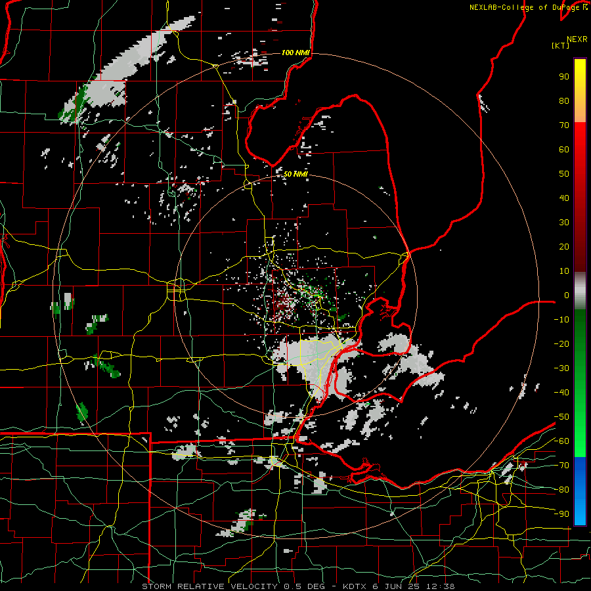Click the gray zero-velocity segment of the color bar
This screenshot has height=591, width=591.
pos(580,291)
